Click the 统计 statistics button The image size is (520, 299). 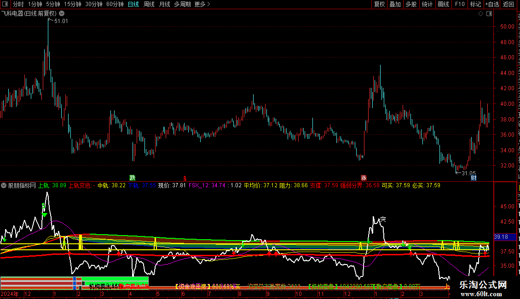[427, 4]
